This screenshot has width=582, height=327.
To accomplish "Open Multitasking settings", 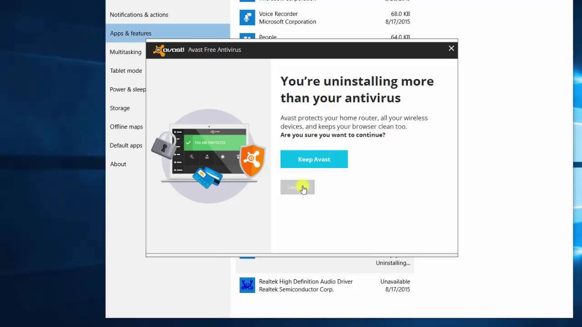I will coord(125,52).
